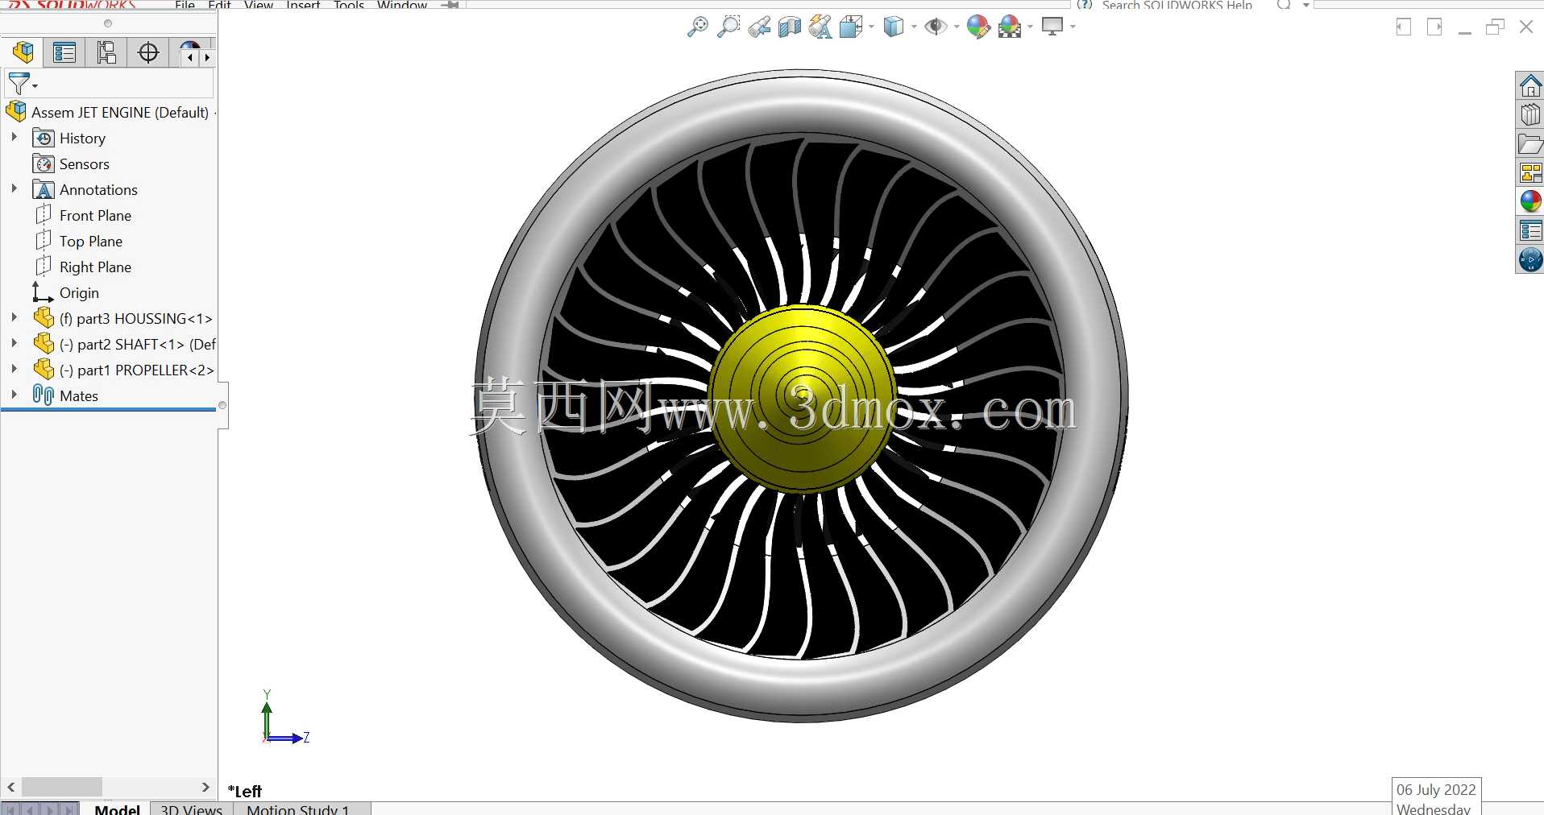
Task: Open the View Settings dropdown arrow
Action: click(x=1073, y=27)
